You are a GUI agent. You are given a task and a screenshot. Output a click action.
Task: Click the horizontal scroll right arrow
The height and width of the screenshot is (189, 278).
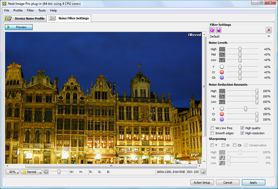coord(199,166)
